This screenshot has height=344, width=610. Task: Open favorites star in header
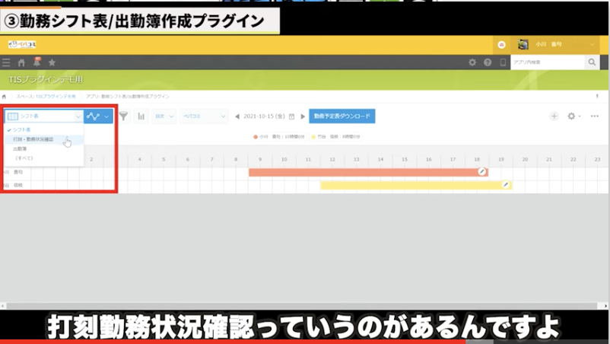(x=52, y=62)
